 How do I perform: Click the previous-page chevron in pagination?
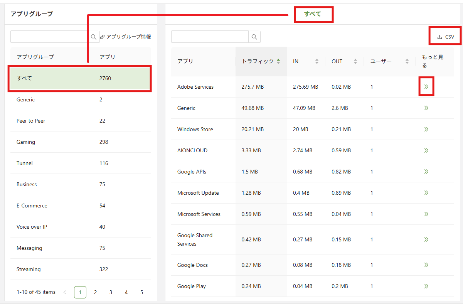click(65, 292)
